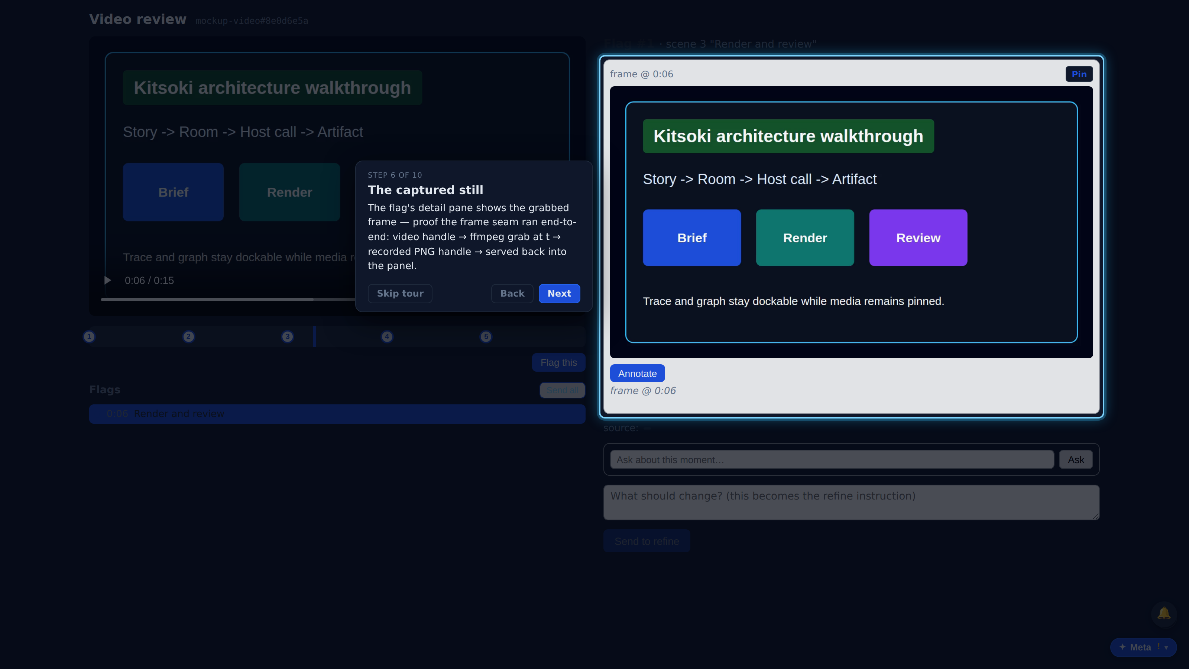
Task: Pin the captured frame
Action: tap(1079, 74)
